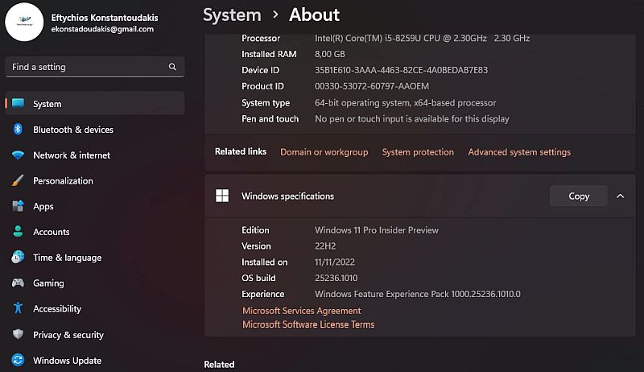This screenshot has height=372, width=644.
Task: Open Privacy & security page
Action: (x=95, y=335)
